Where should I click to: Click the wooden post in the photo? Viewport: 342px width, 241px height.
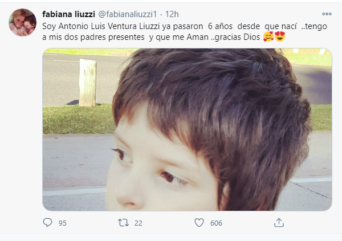pos(88,83)
